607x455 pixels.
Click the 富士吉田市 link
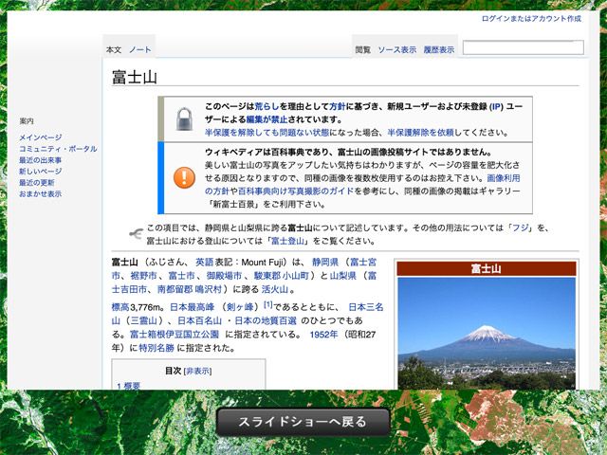click(x=129, y=289)
